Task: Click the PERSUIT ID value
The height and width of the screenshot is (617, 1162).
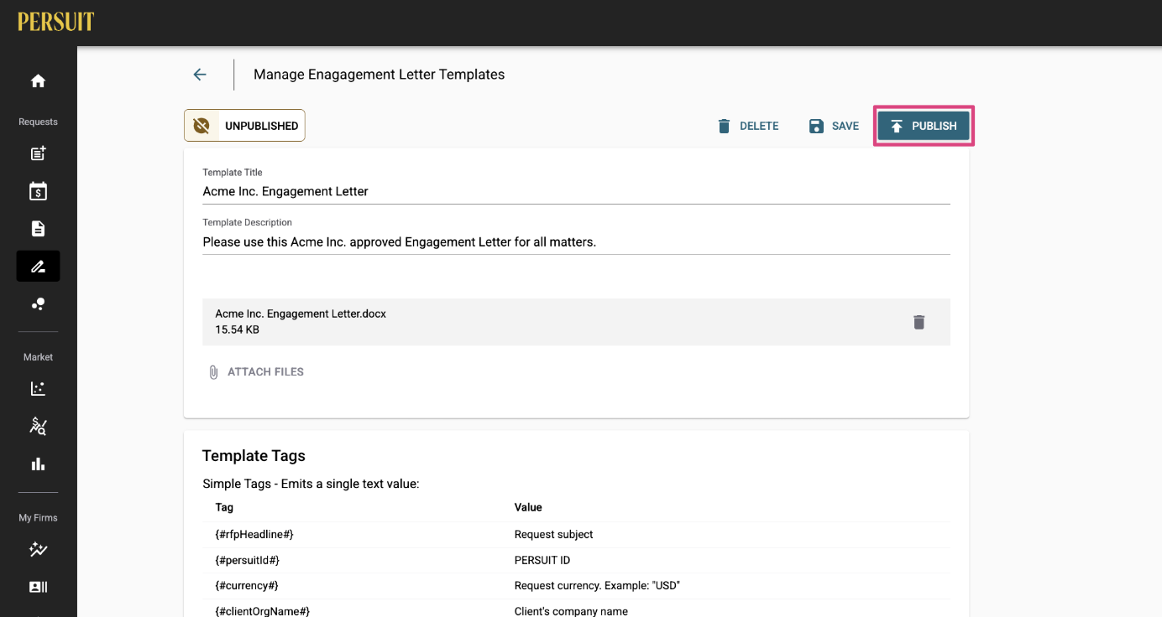Action: [x=542, y=560]
